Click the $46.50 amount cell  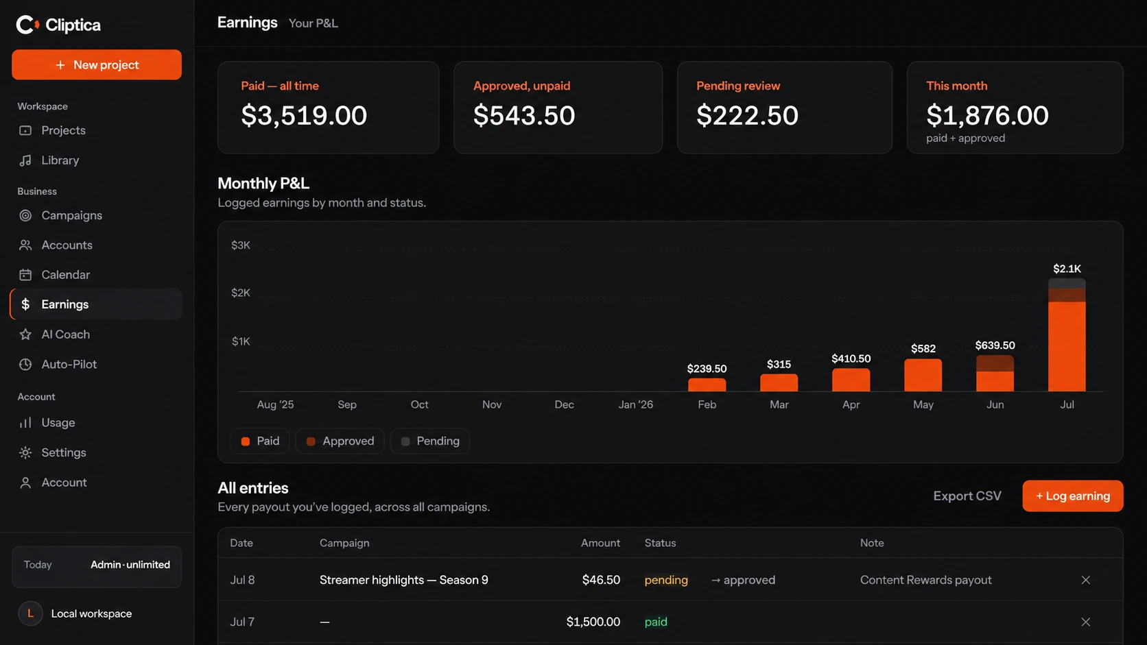point(601,580)
